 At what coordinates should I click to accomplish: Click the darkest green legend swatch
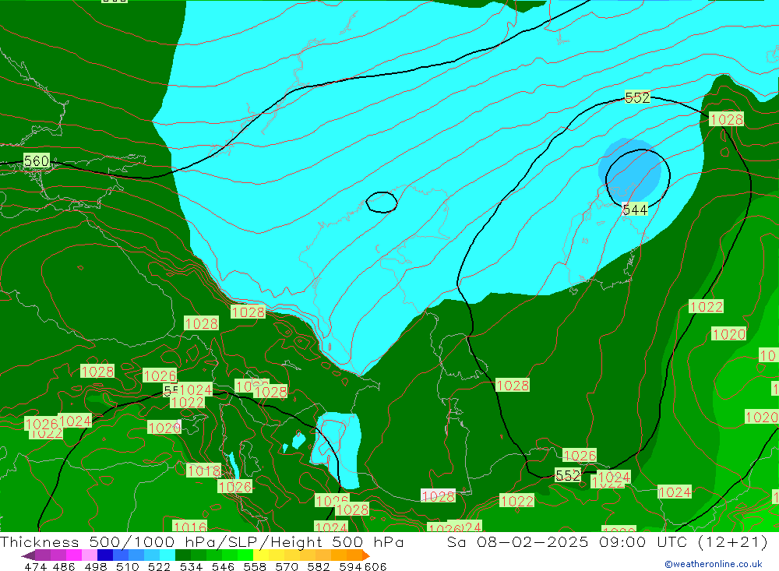183,555
